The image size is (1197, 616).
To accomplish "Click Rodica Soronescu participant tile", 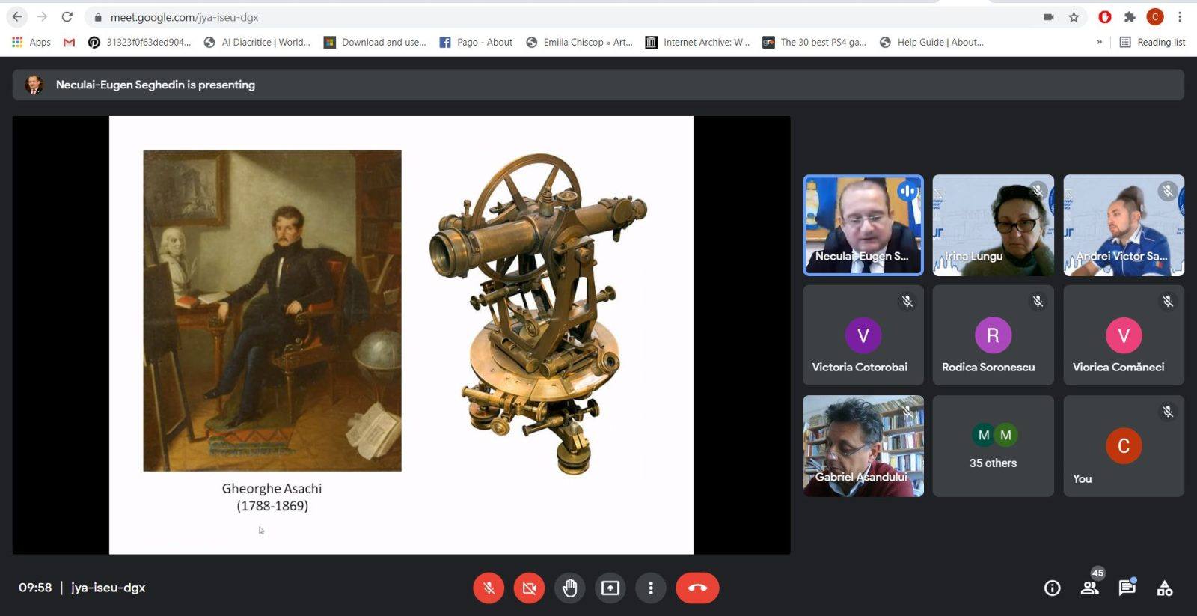I will tap(993, 335).
